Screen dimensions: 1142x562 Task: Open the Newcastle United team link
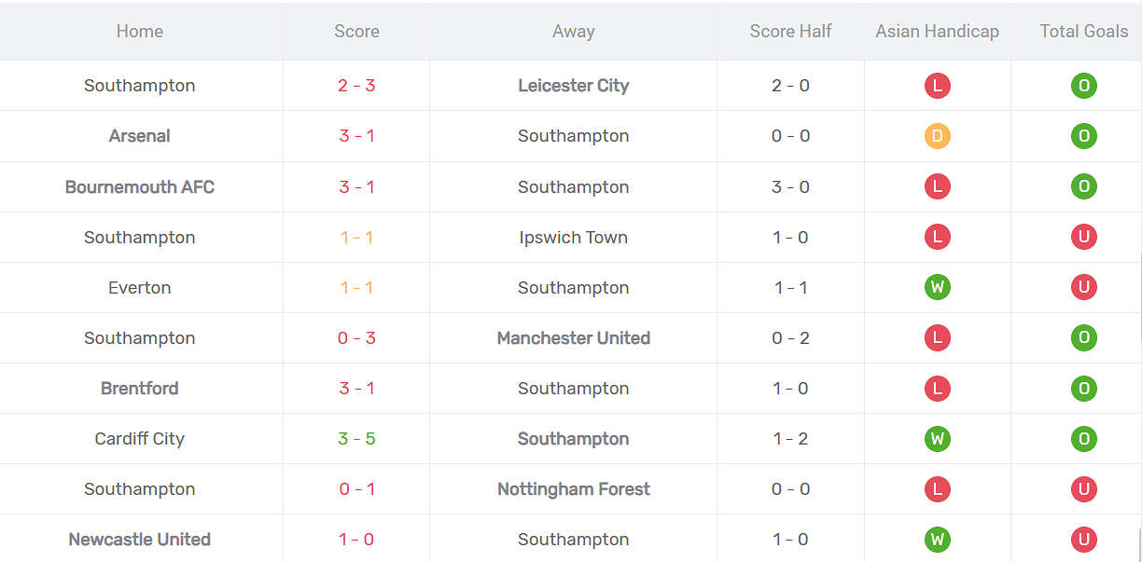(x=140, y=539)
